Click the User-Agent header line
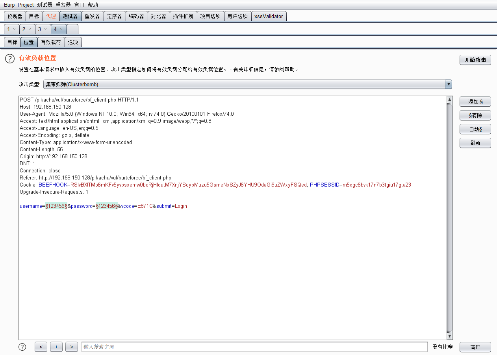497x355 pixels. [x=127, y=114]
